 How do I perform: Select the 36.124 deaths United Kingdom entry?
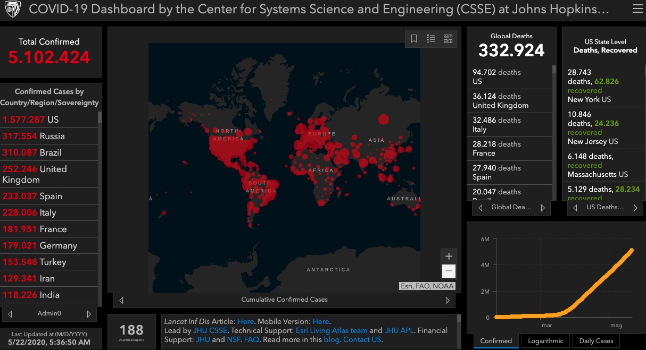coord(510,101)
